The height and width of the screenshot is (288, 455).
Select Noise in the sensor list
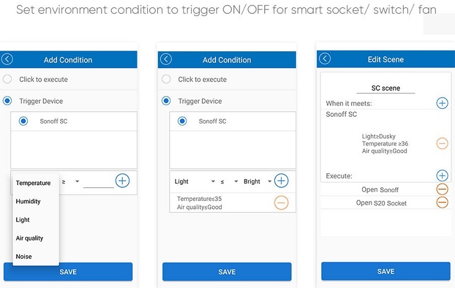[24, 256]
